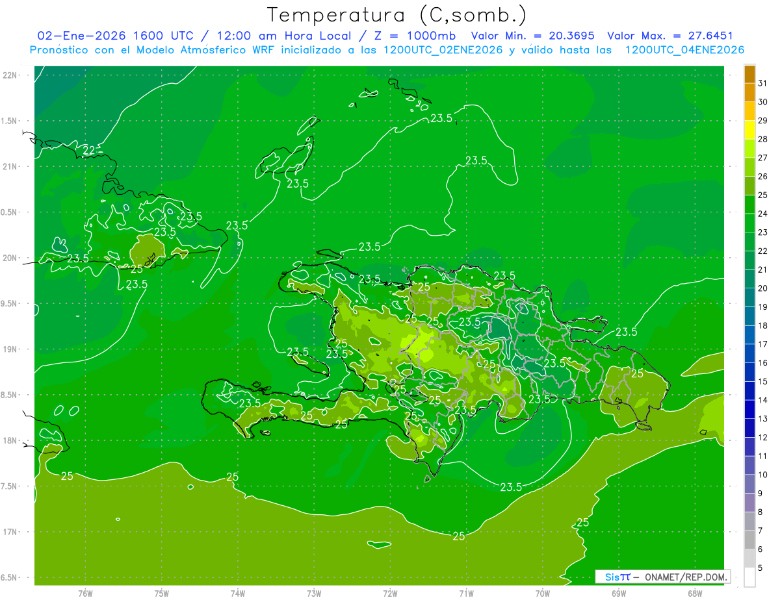
Task: Click the "18N" latitude label
Action: coord(9,440)
